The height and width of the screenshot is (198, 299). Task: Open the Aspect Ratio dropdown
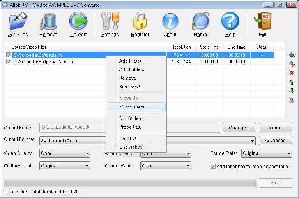point(166,166)
